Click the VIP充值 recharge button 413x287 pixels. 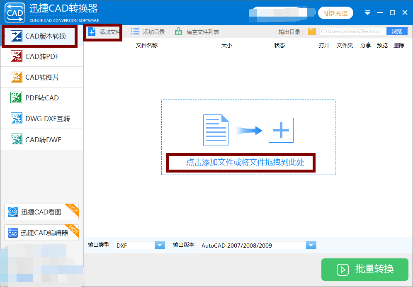pyautogui.click(x=335, y=13)
